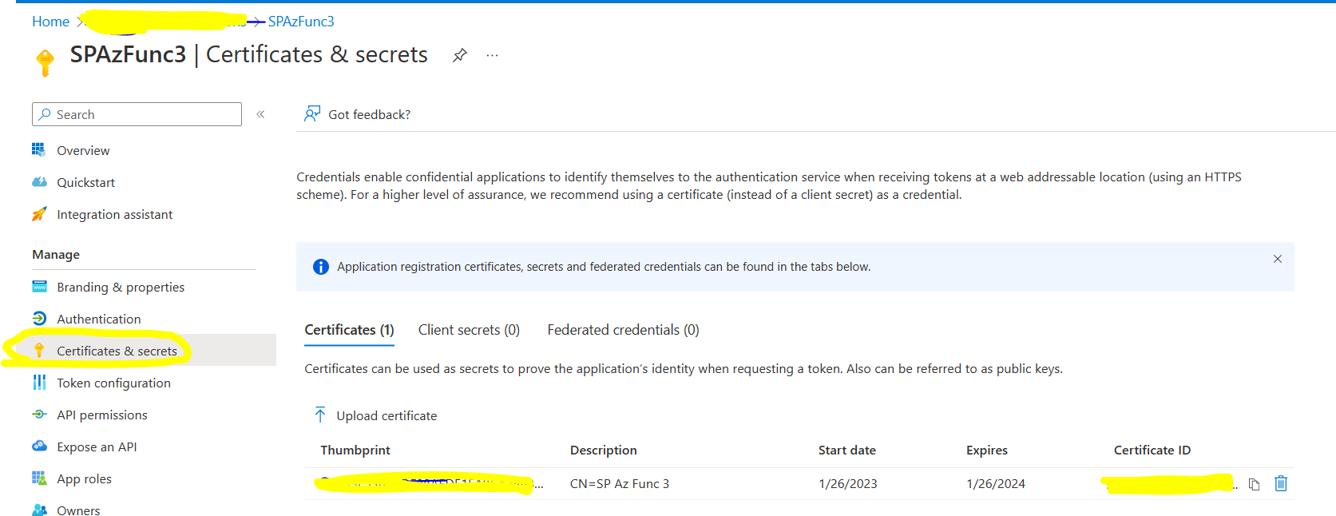Click the API permissions icon
This screenshot has width=1336, height=516.
[39, 414]
